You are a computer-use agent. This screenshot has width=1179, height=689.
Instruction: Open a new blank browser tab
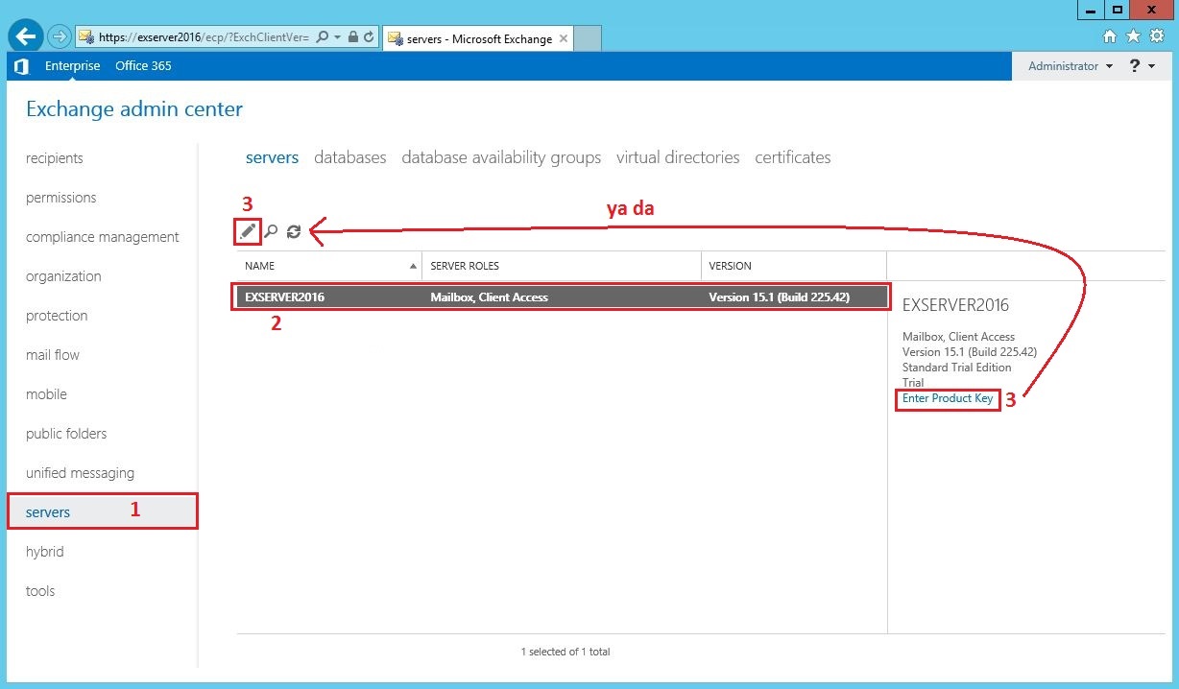tap(588, 39)
